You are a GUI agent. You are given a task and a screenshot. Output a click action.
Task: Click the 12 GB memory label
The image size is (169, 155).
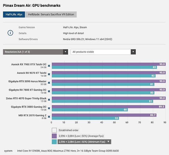(43, 101)
